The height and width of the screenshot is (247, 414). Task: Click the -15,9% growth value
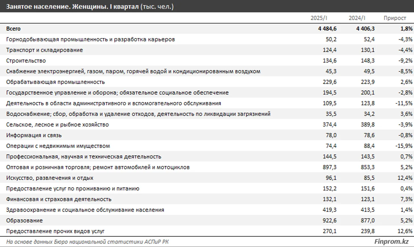[404, 146]
